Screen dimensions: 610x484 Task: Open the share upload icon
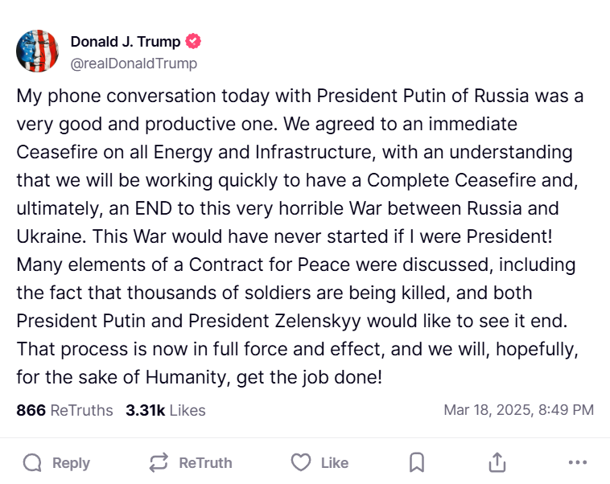[497, 462]
